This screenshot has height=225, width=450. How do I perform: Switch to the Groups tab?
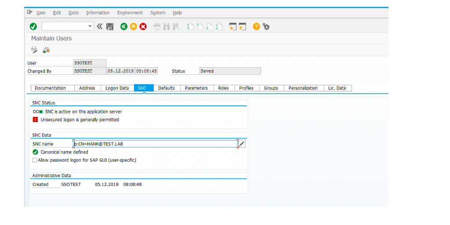point(272,88)
